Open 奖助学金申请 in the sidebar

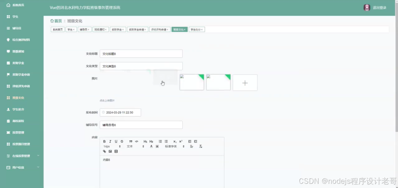click(22, 75)
